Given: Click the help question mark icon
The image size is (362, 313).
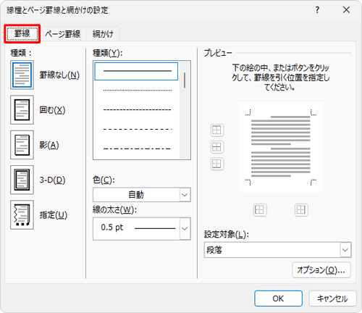Looking at the screenshot, I should pos(317,10).
